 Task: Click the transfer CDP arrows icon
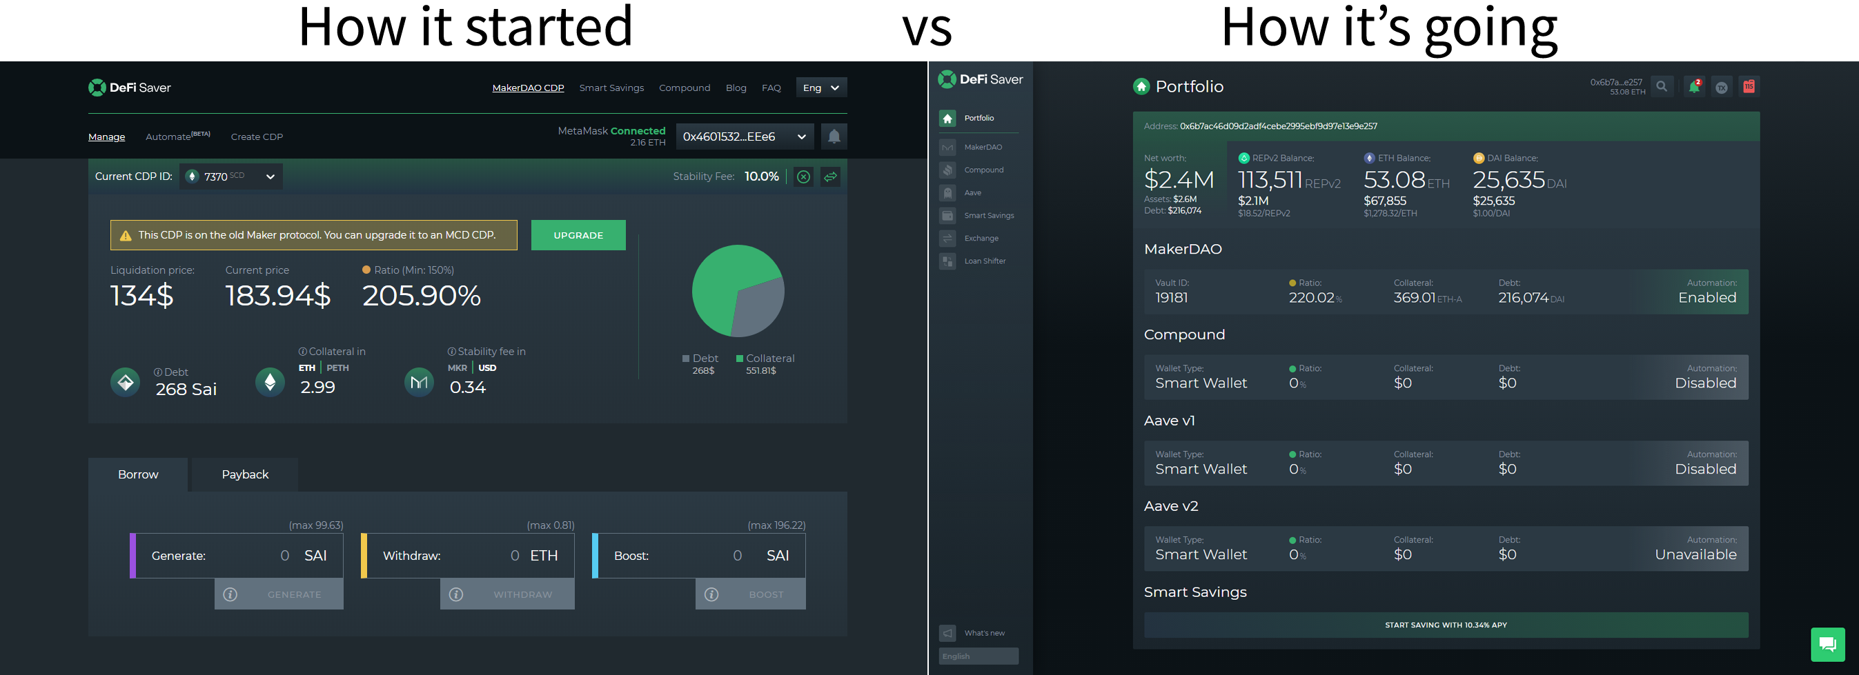831,177
